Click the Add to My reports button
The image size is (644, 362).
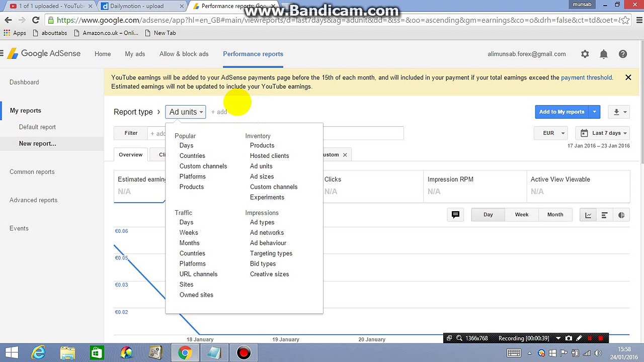[562, 112]
